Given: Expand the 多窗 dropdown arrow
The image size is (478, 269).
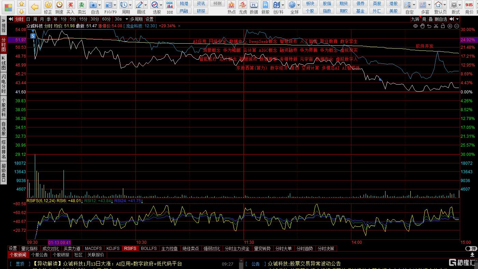Looking at the screenshot, I should pyautogui.click(x=429, y=5).
